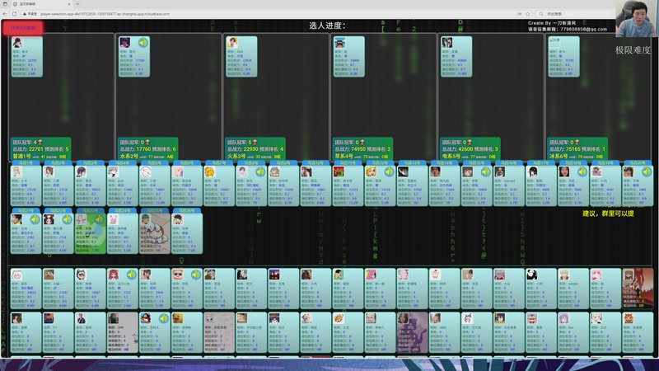Select the 马匹6号 player card
The width and height of the screenshot is (659, 371).
(187, 186)
